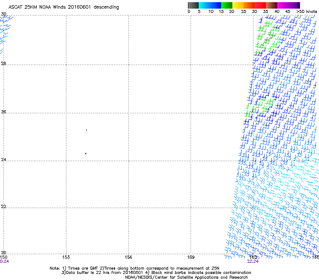This screenshot has height=280, width=319.
Task: Click latitude label '24' on left axis
Action: (x=3, y=160)
